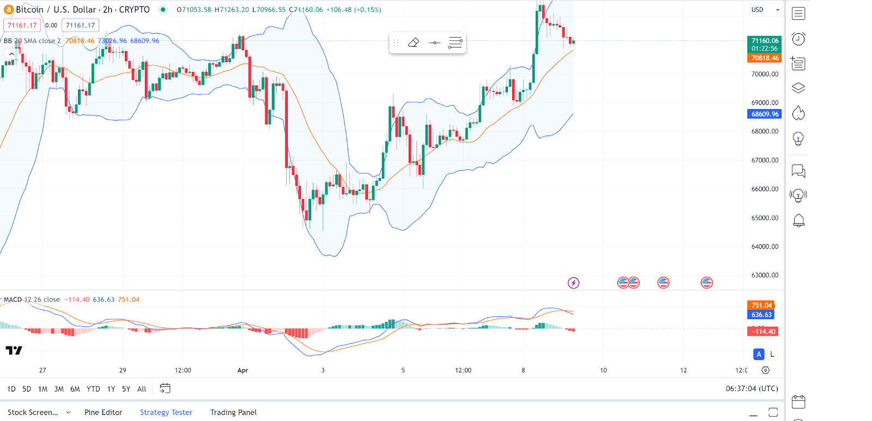Open the Ideas stream broadcast icon
Screen dimensions: 872x421
(798, 196)
